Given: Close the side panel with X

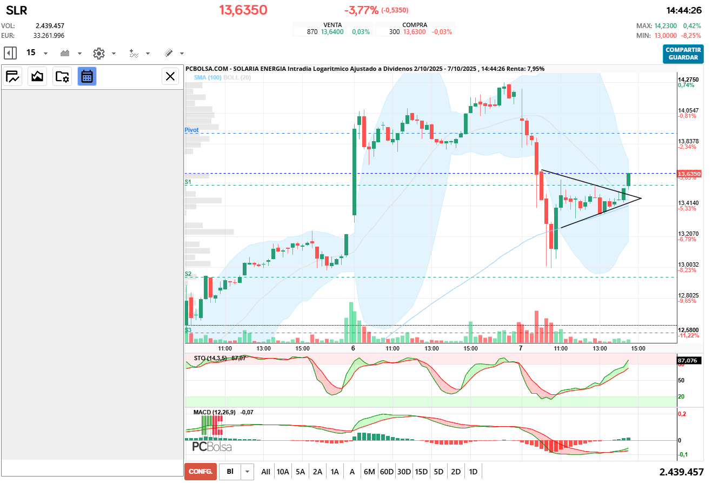Looking at the screenshot, I should click(170, 76).
